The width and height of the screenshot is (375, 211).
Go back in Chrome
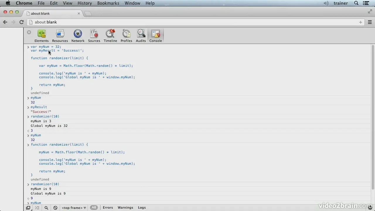point(5,22)
